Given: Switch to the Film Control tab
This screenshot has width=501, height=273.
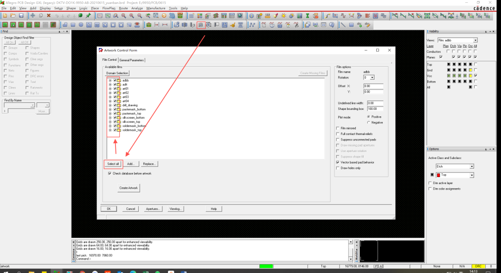Looking at the screenshot, I should pyautogui.click(x=109, y=60).
